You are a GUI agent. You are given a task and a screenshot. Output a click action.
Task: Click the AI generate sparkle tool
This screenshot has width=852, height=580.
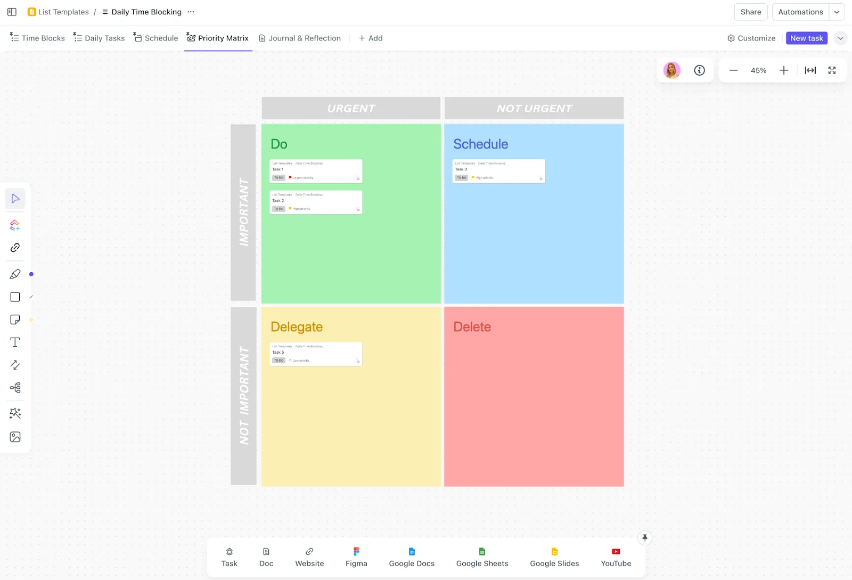point(15,413)
